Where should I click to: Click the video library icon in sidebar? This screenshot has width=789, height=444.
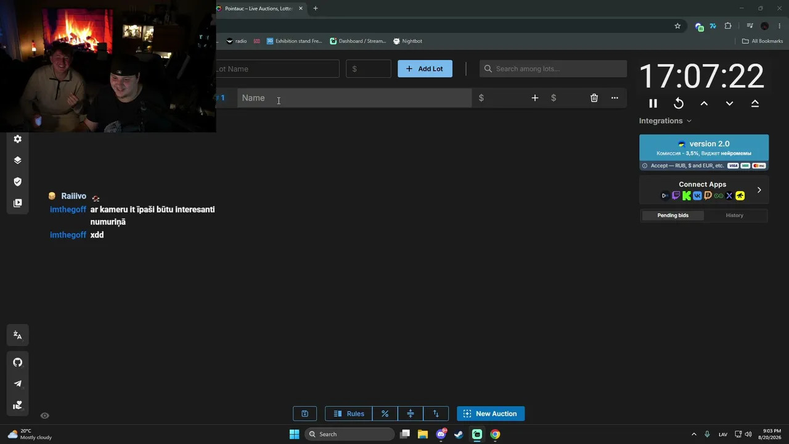click(17, 203)
